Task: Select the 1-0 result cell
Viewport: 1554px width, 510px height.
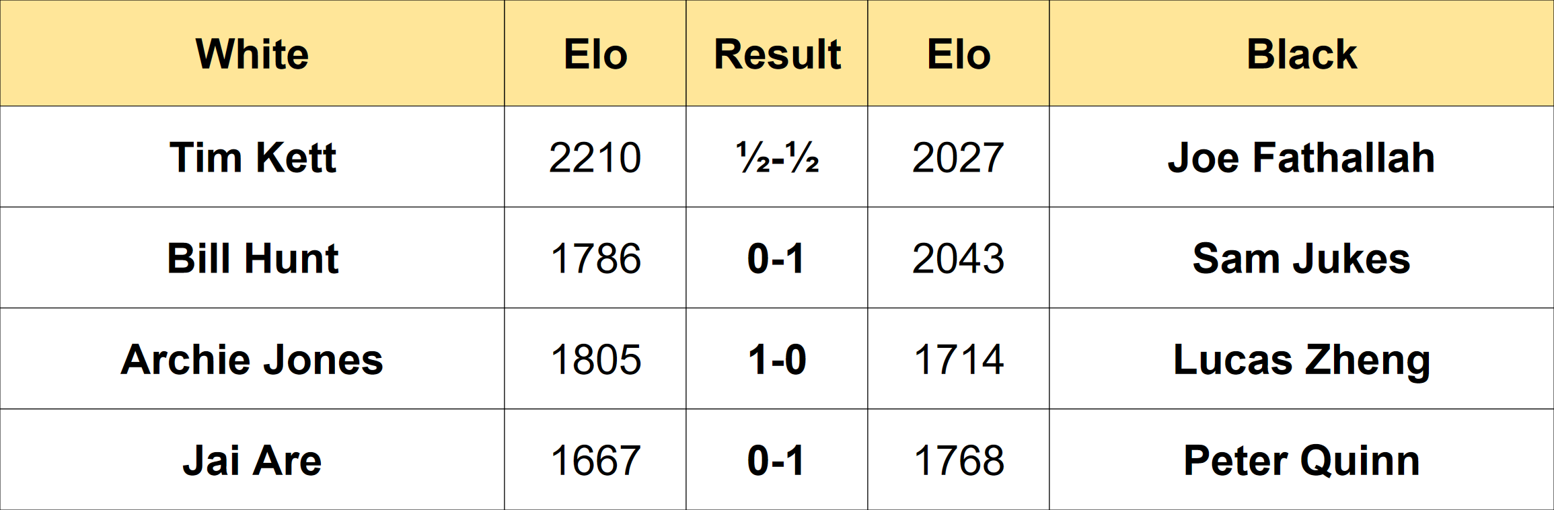Action: click(x=777, y=359)
